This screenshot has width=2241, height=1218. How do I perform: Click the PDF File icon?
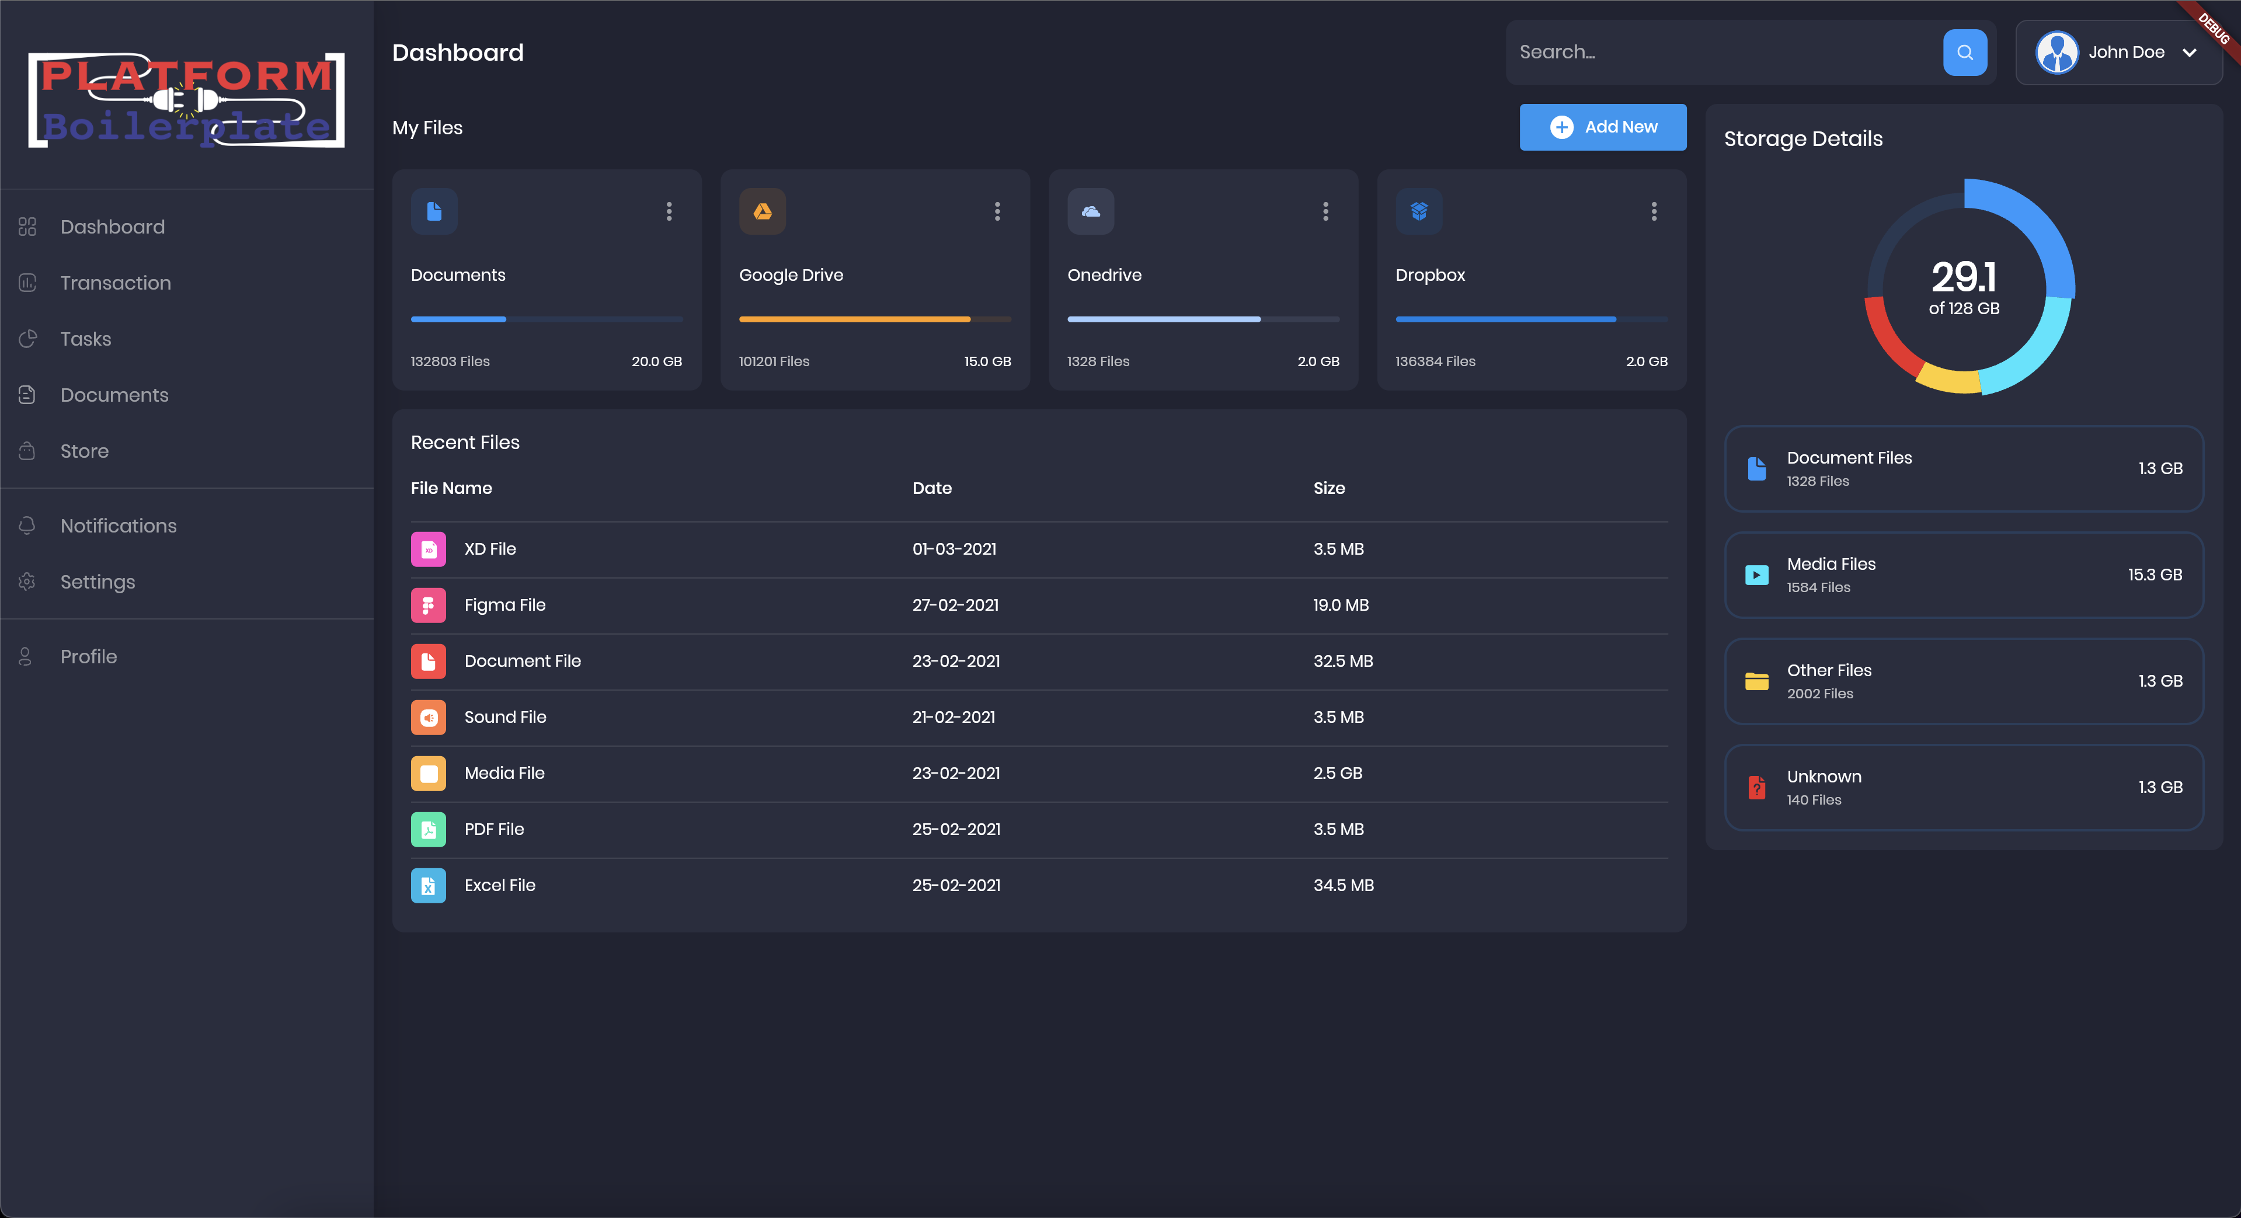pyautogui.click(x=428, y=830)
